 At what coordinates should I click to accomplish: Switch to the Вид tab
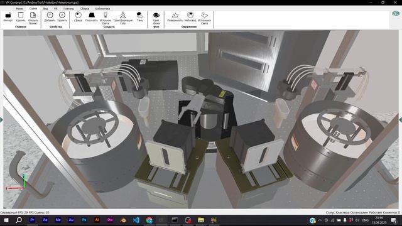coord(45,9)
